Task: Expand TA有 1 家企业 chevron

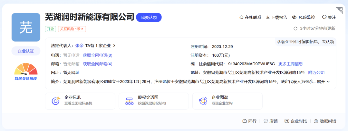Action: (114, 46)
